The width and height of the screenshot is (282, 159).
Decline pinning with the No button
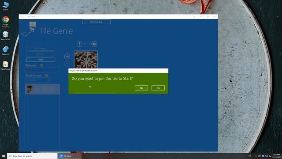coord(158,88)
